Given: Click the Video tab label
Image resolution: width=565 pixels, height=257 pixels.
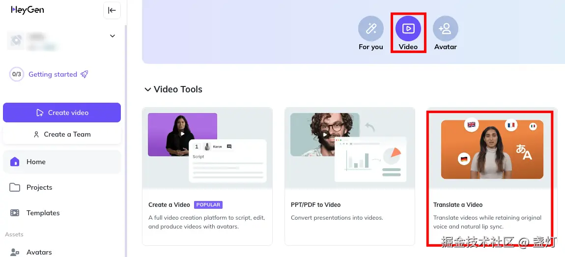Looking at the screenshot, I should [408, 47].
